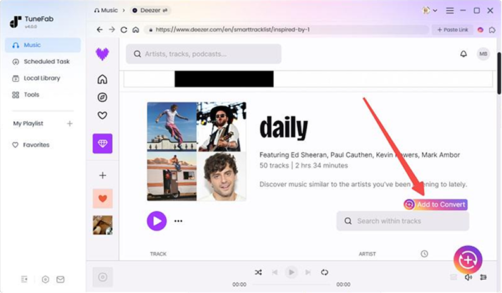
Task: Go forward with browser forward arrow
Action: coord(112,30)
